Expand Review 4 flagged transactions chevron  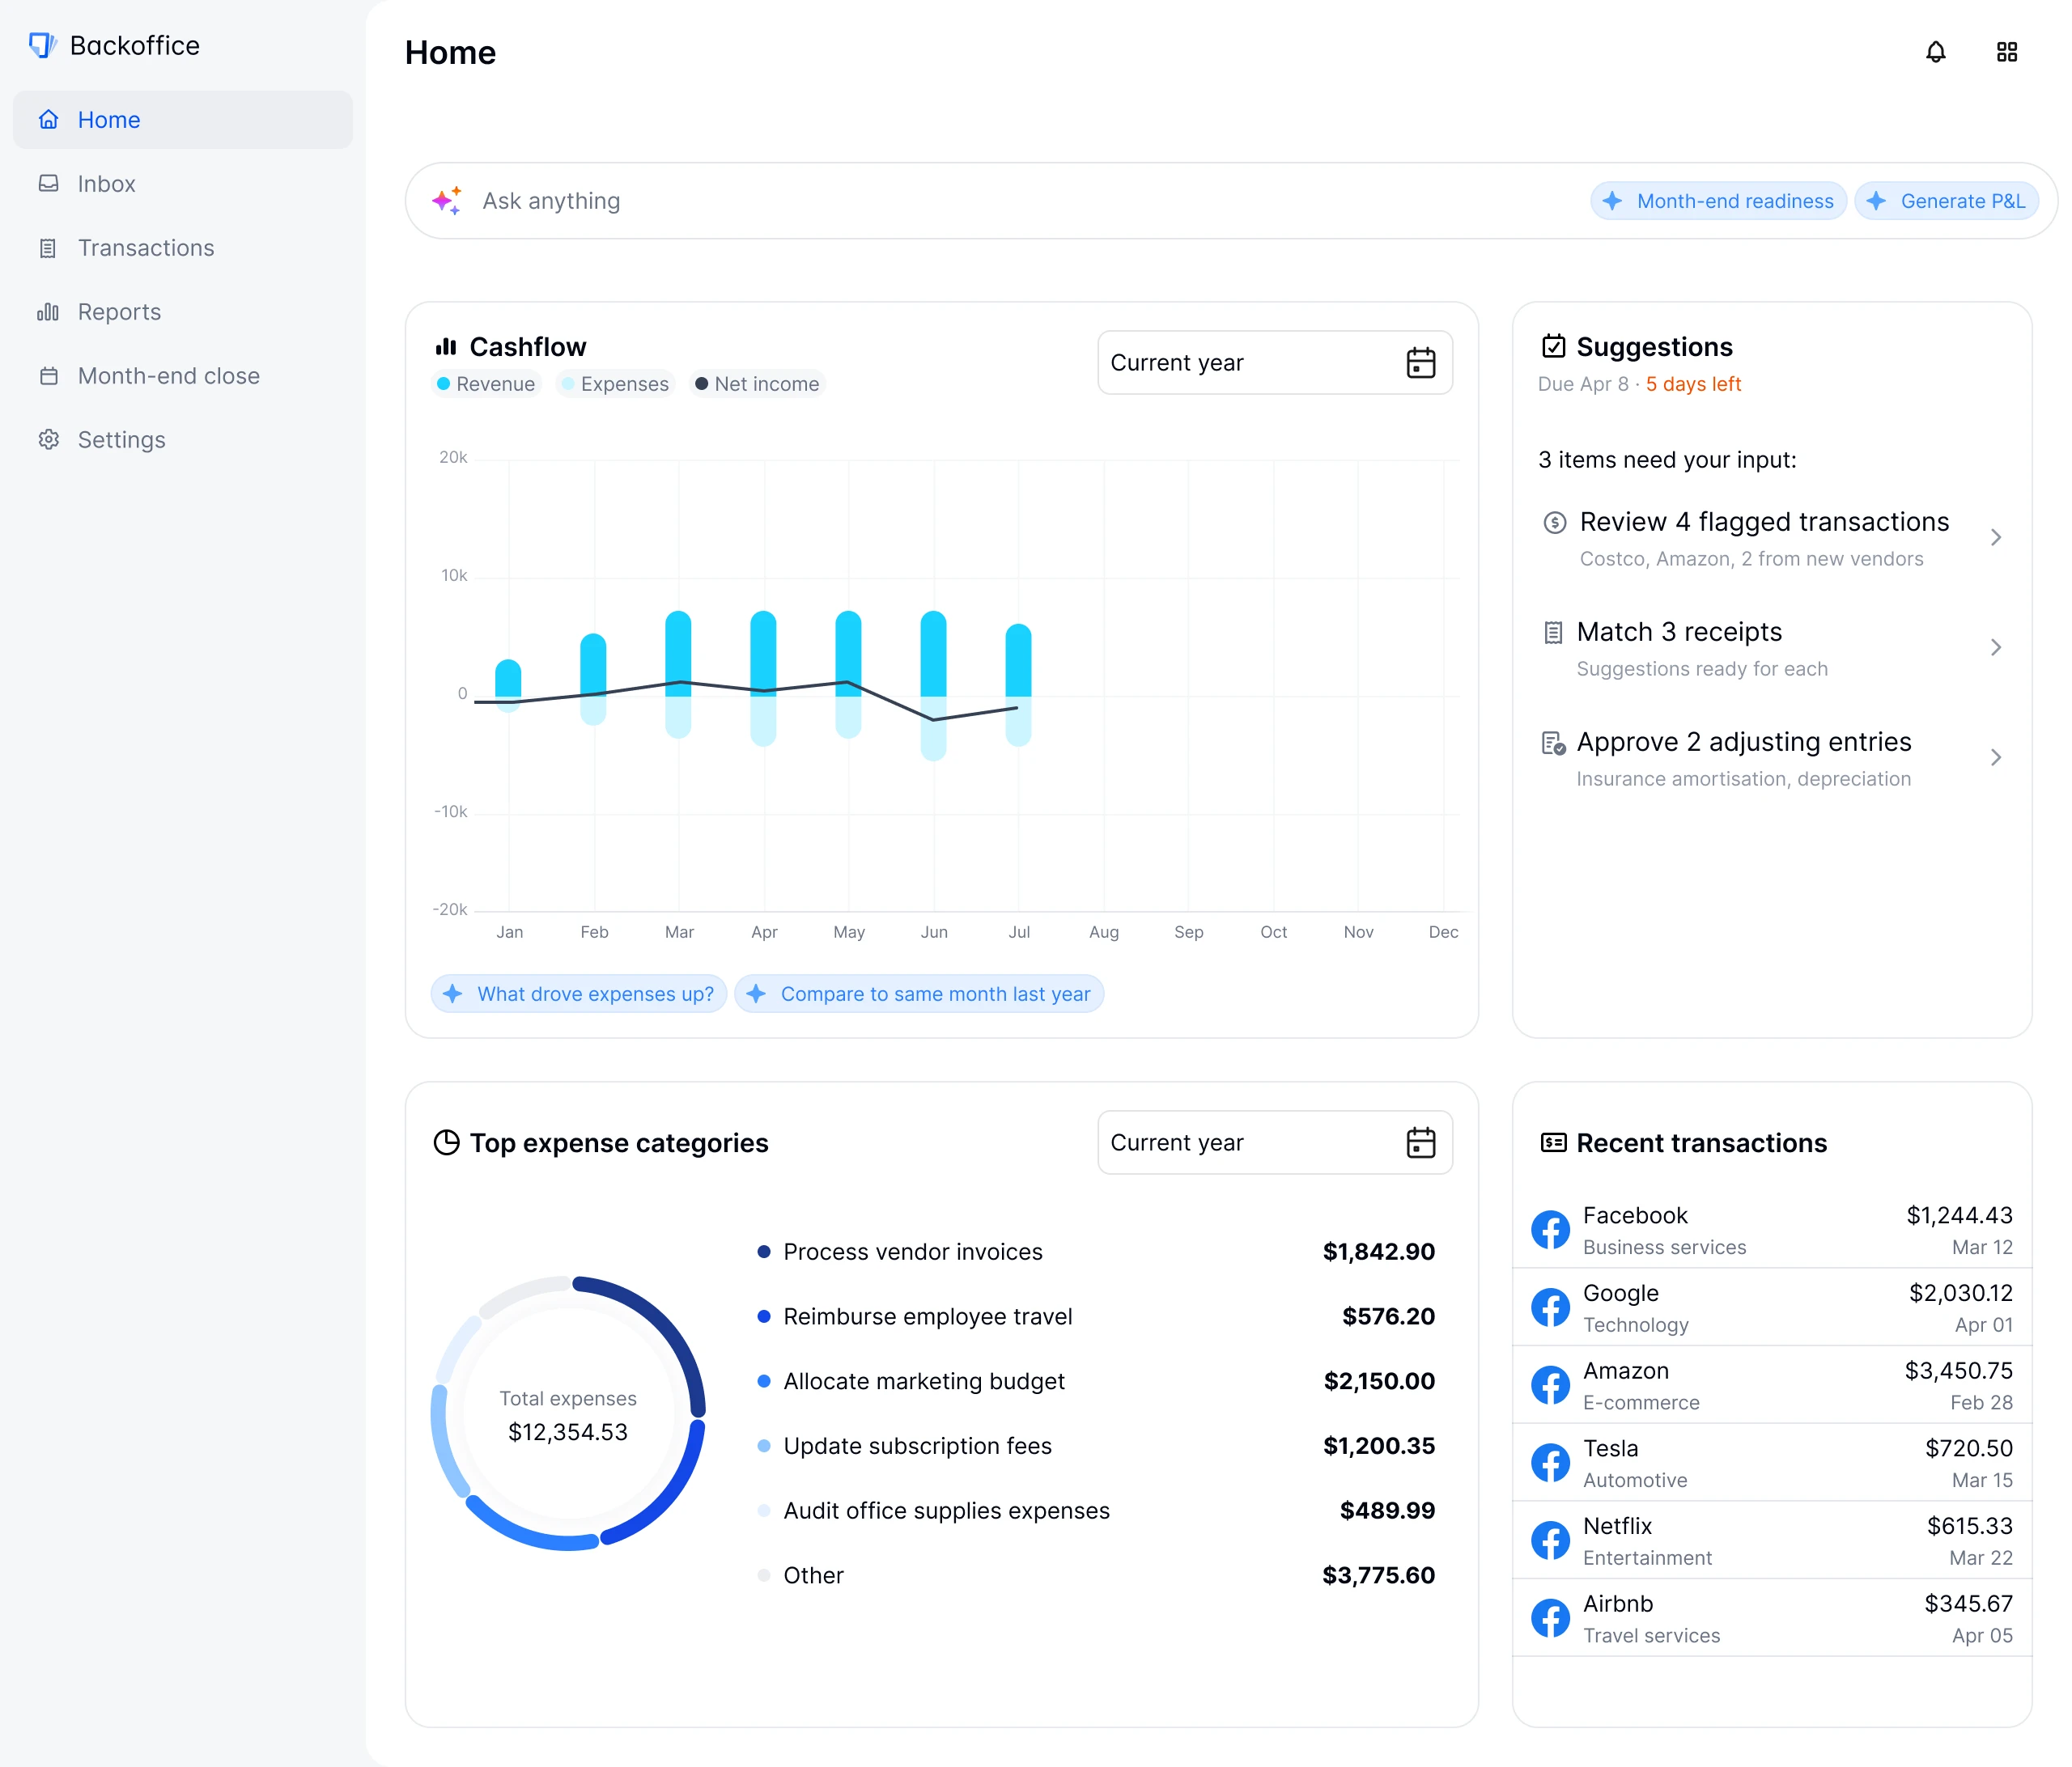(1995, 538)
